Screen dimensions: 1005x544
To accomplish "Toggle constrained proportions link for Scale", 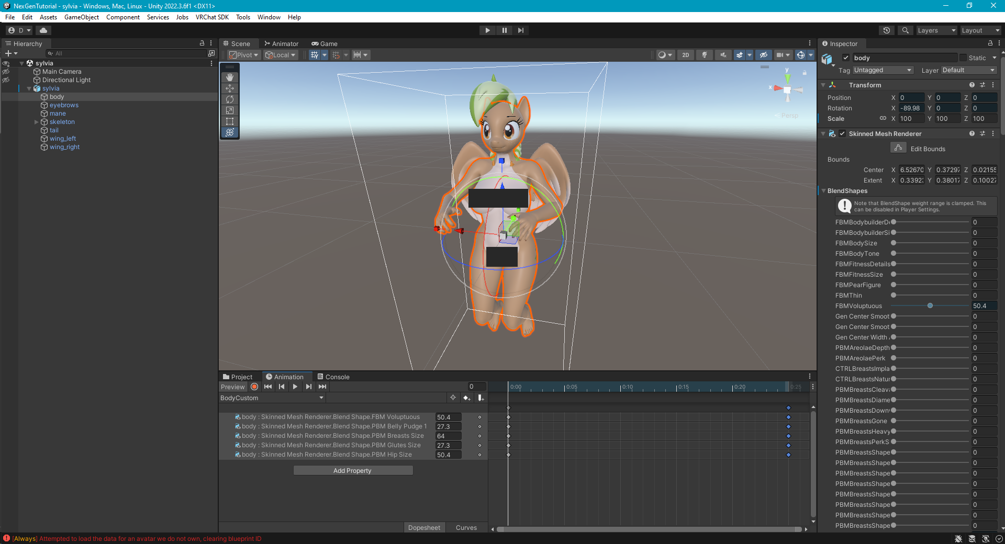I will [x=883, y=118].
